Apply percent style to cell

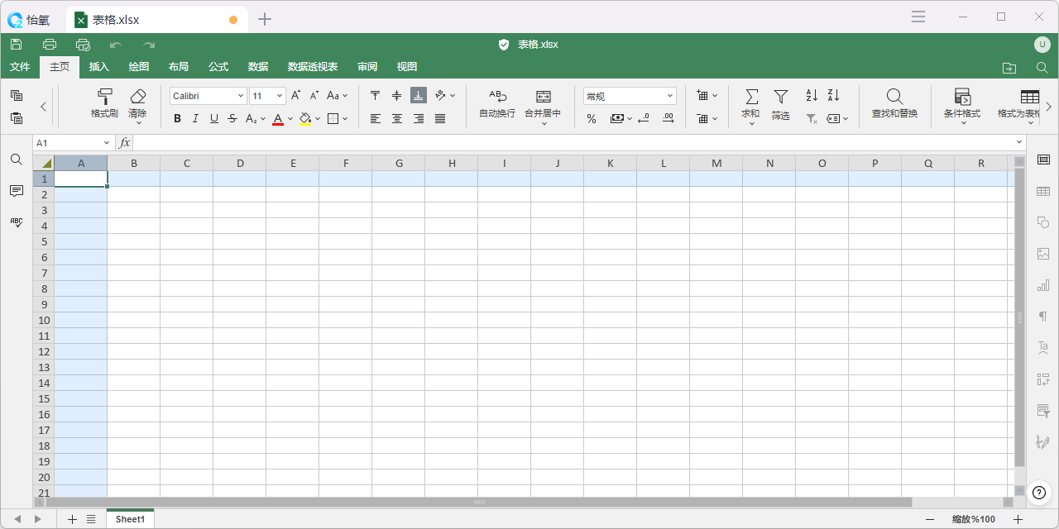click(592, 118)
